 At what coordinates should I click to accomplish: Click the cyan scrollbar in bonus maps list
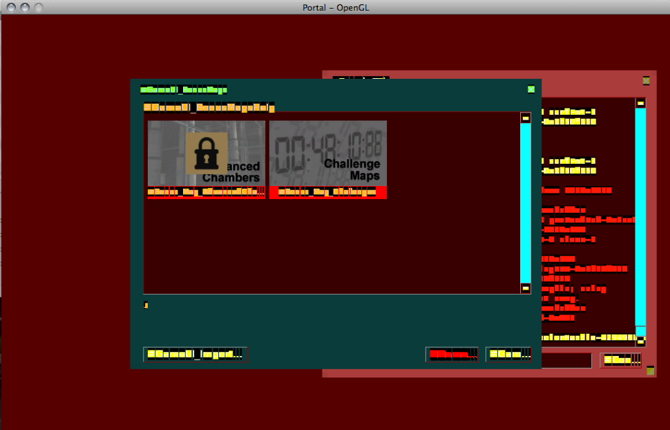526,203
